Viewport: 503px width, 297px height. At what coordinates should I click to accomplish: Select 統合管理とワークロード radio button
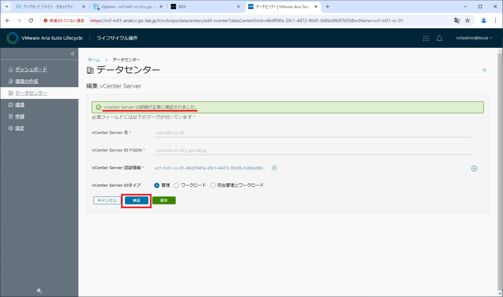(x=213, y=185)
